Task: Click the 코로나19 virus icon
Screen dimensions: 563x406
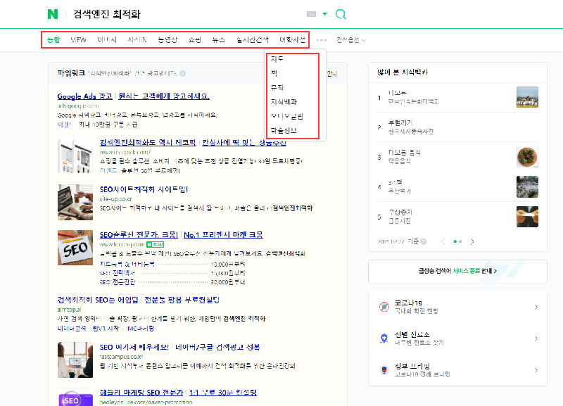Action: click(x=384, y=307)
